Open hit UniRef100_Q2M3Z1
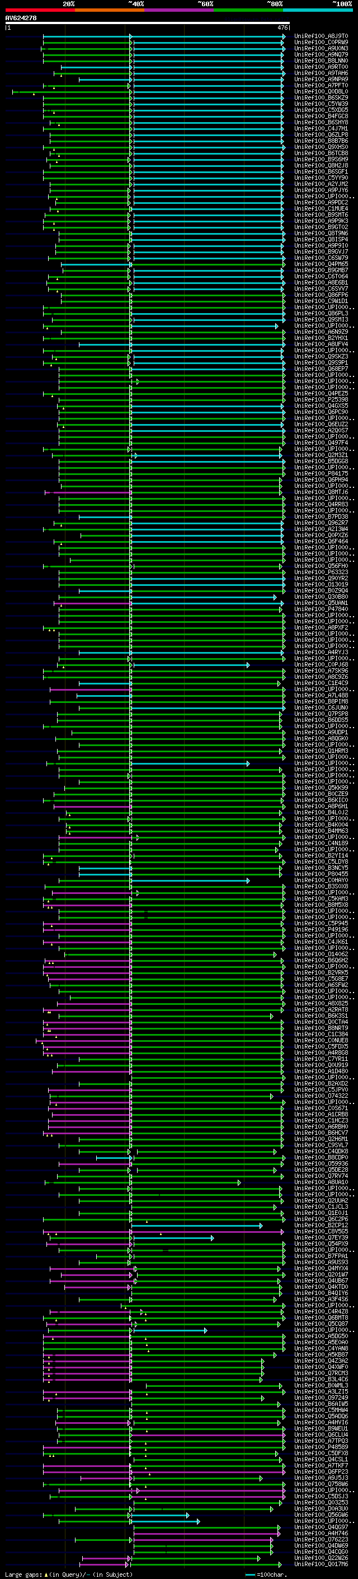This screenshot has height=1579, width=358. pos(321,455)
